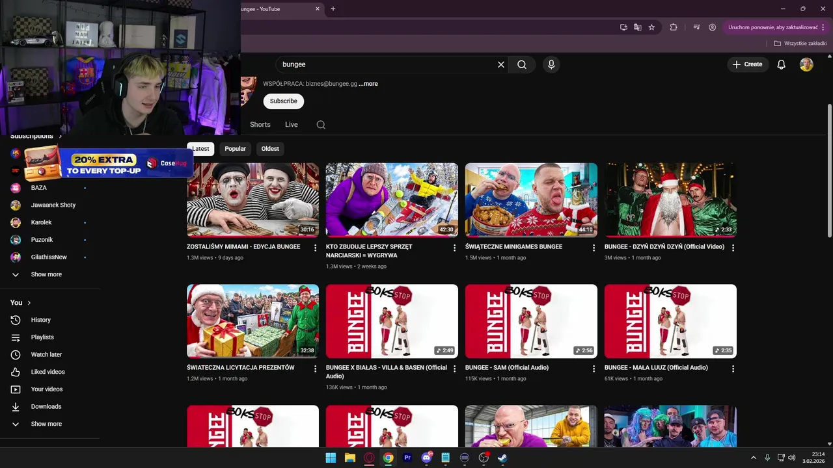Viewport: 833px width, 468px height.
Task: Open the Your videos icon
Action: click(x=16, y=389)
